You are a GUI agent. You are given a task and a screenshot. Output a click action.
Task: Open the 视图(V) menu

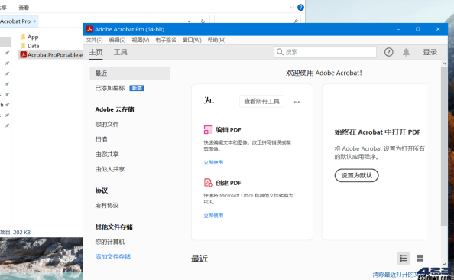(141, 40)
